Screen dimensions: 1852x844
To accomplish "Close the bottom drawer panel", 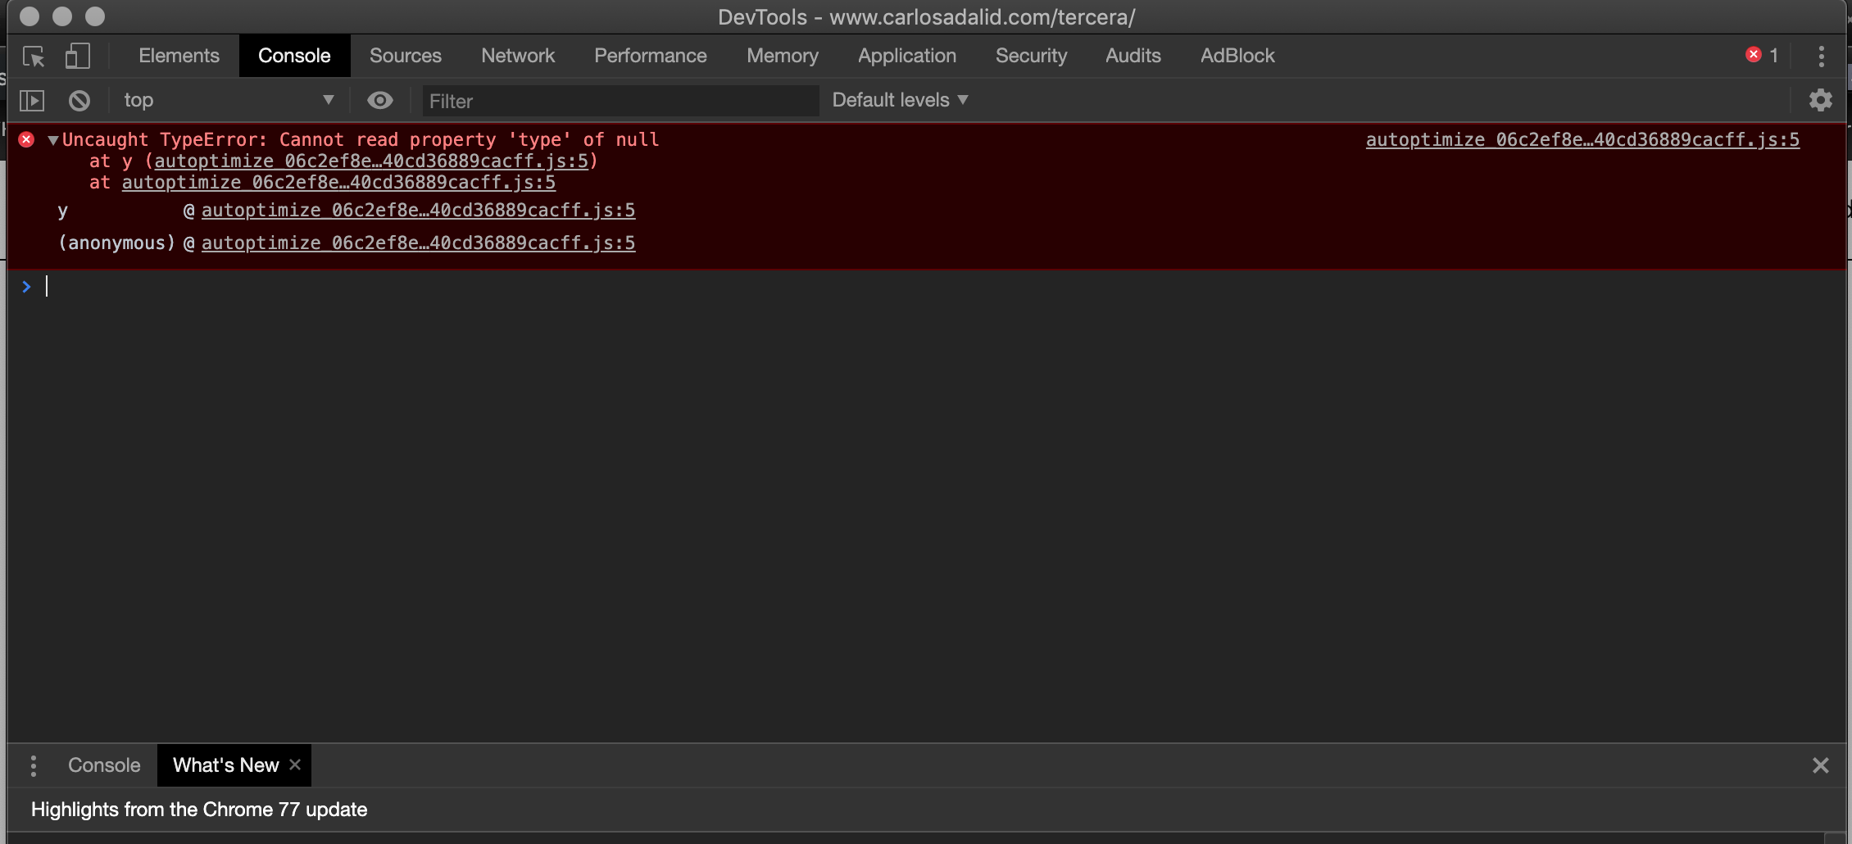I will [x=1820, y=765].
